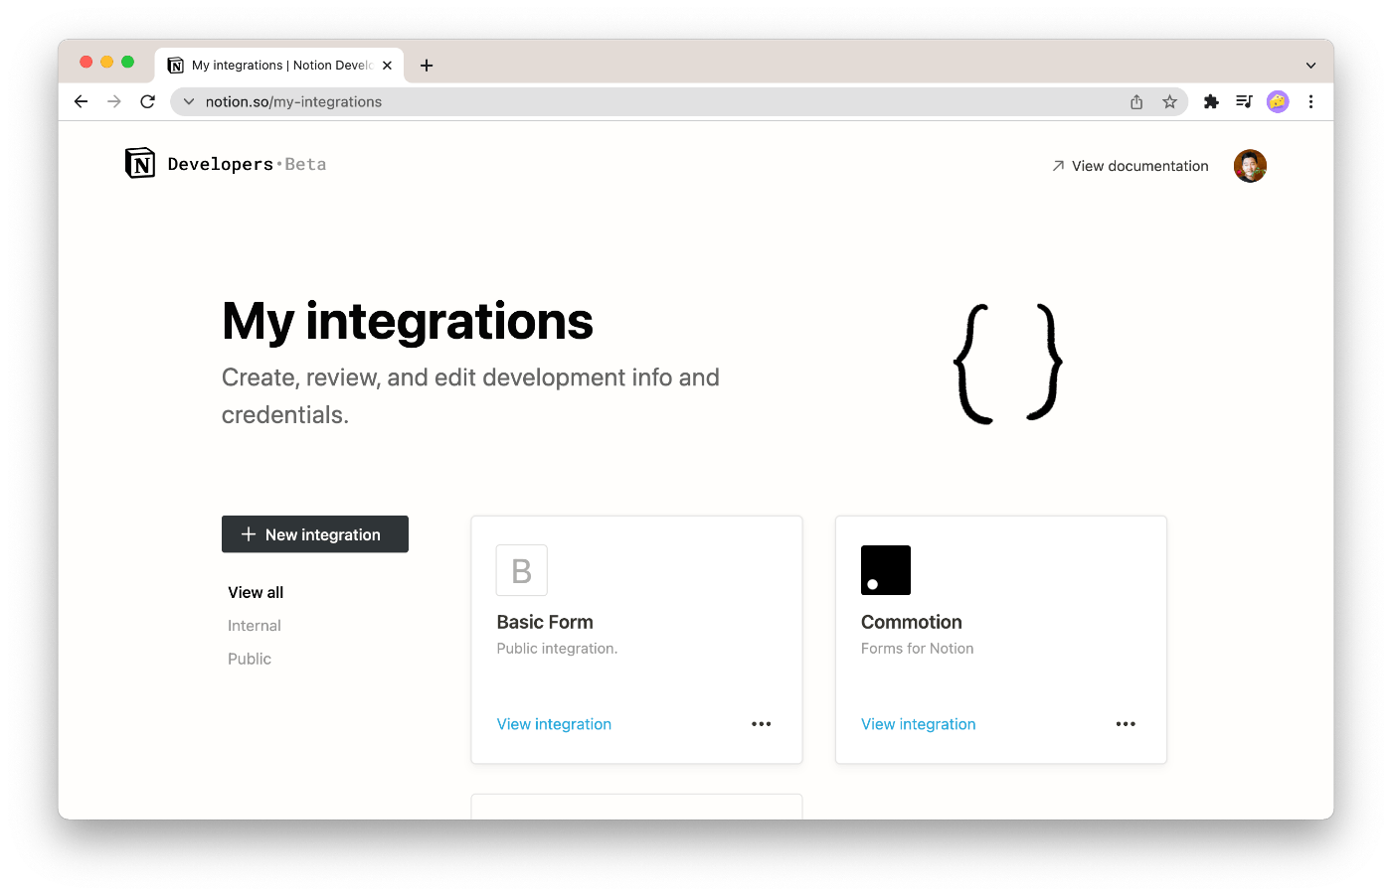Click the "Public integration." description text
Viewport: 1392px width, 896px height.
[x=557, y=649]
